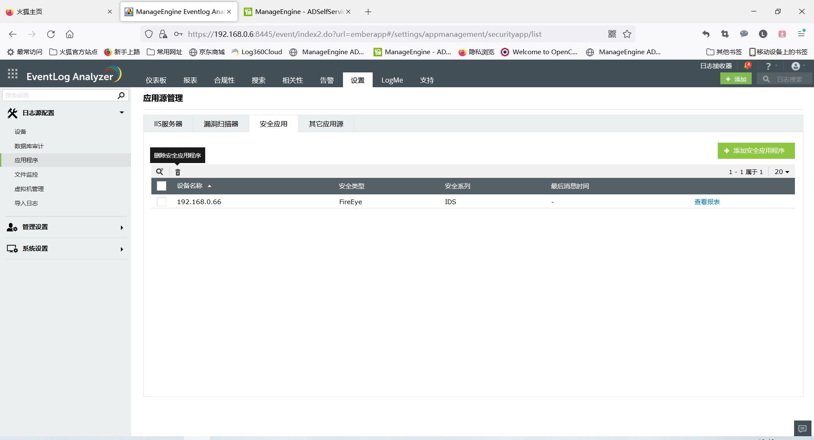Select 文件监控 in the sidebar
The width and height of the screenshot is (814, 440).
(26, 174)
